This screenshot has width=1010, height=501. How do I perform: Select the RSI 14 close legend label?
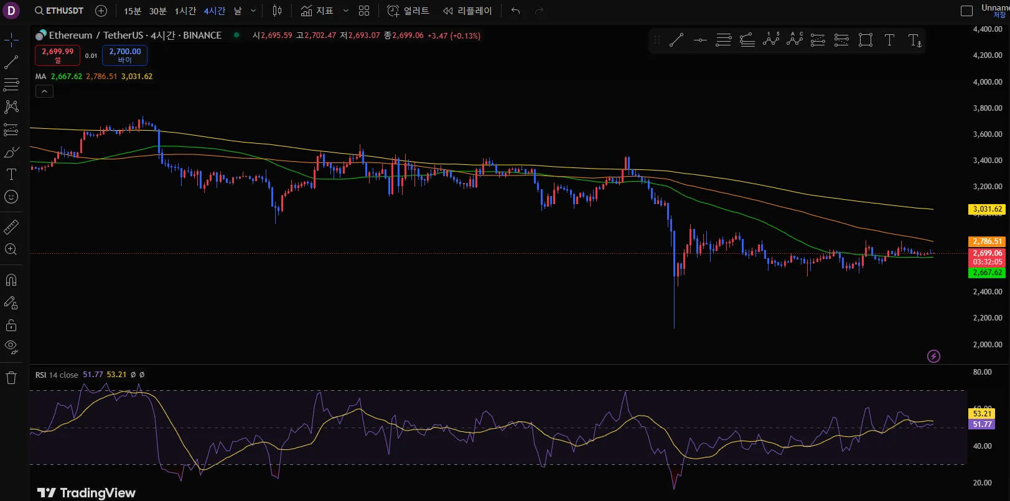tap(57, 375)
